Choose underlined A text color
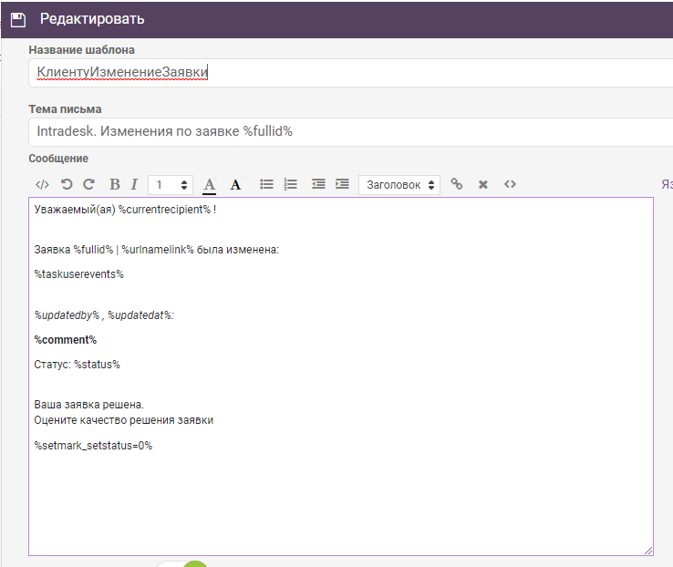This screenshot has height=567, width=673. point(210,185)
